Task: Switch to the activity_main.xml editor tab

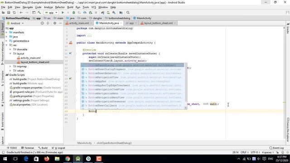Action: 79,23
